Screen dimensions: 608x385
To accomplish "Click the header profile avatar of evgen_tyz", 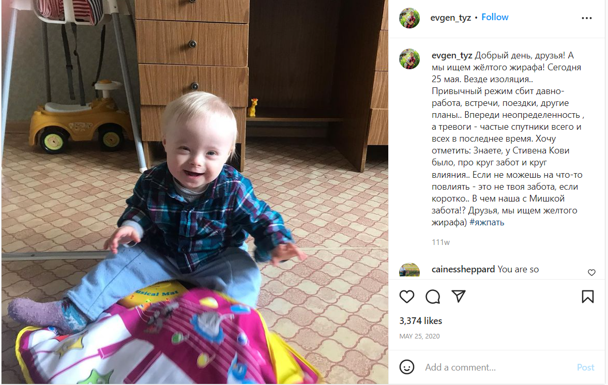I will 409,18.
